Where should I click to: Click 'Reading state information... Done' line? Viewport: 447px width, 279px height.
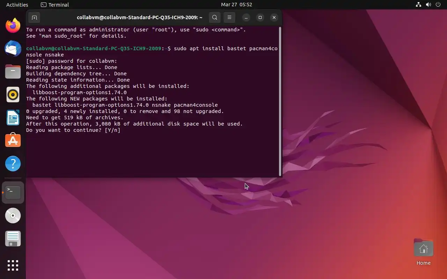(x=78, y=80)
